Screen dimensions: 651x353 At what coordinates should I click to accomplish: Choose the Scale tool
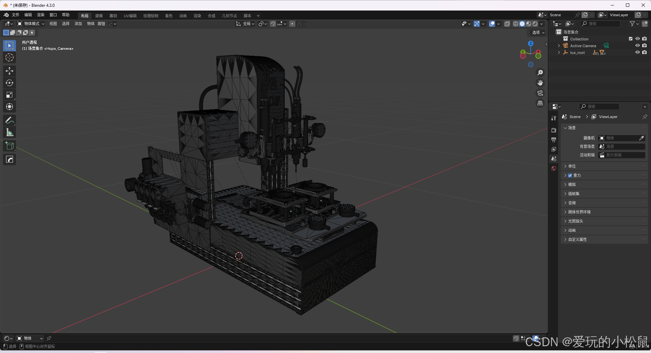pyautogui.click(x=9, y=95)
